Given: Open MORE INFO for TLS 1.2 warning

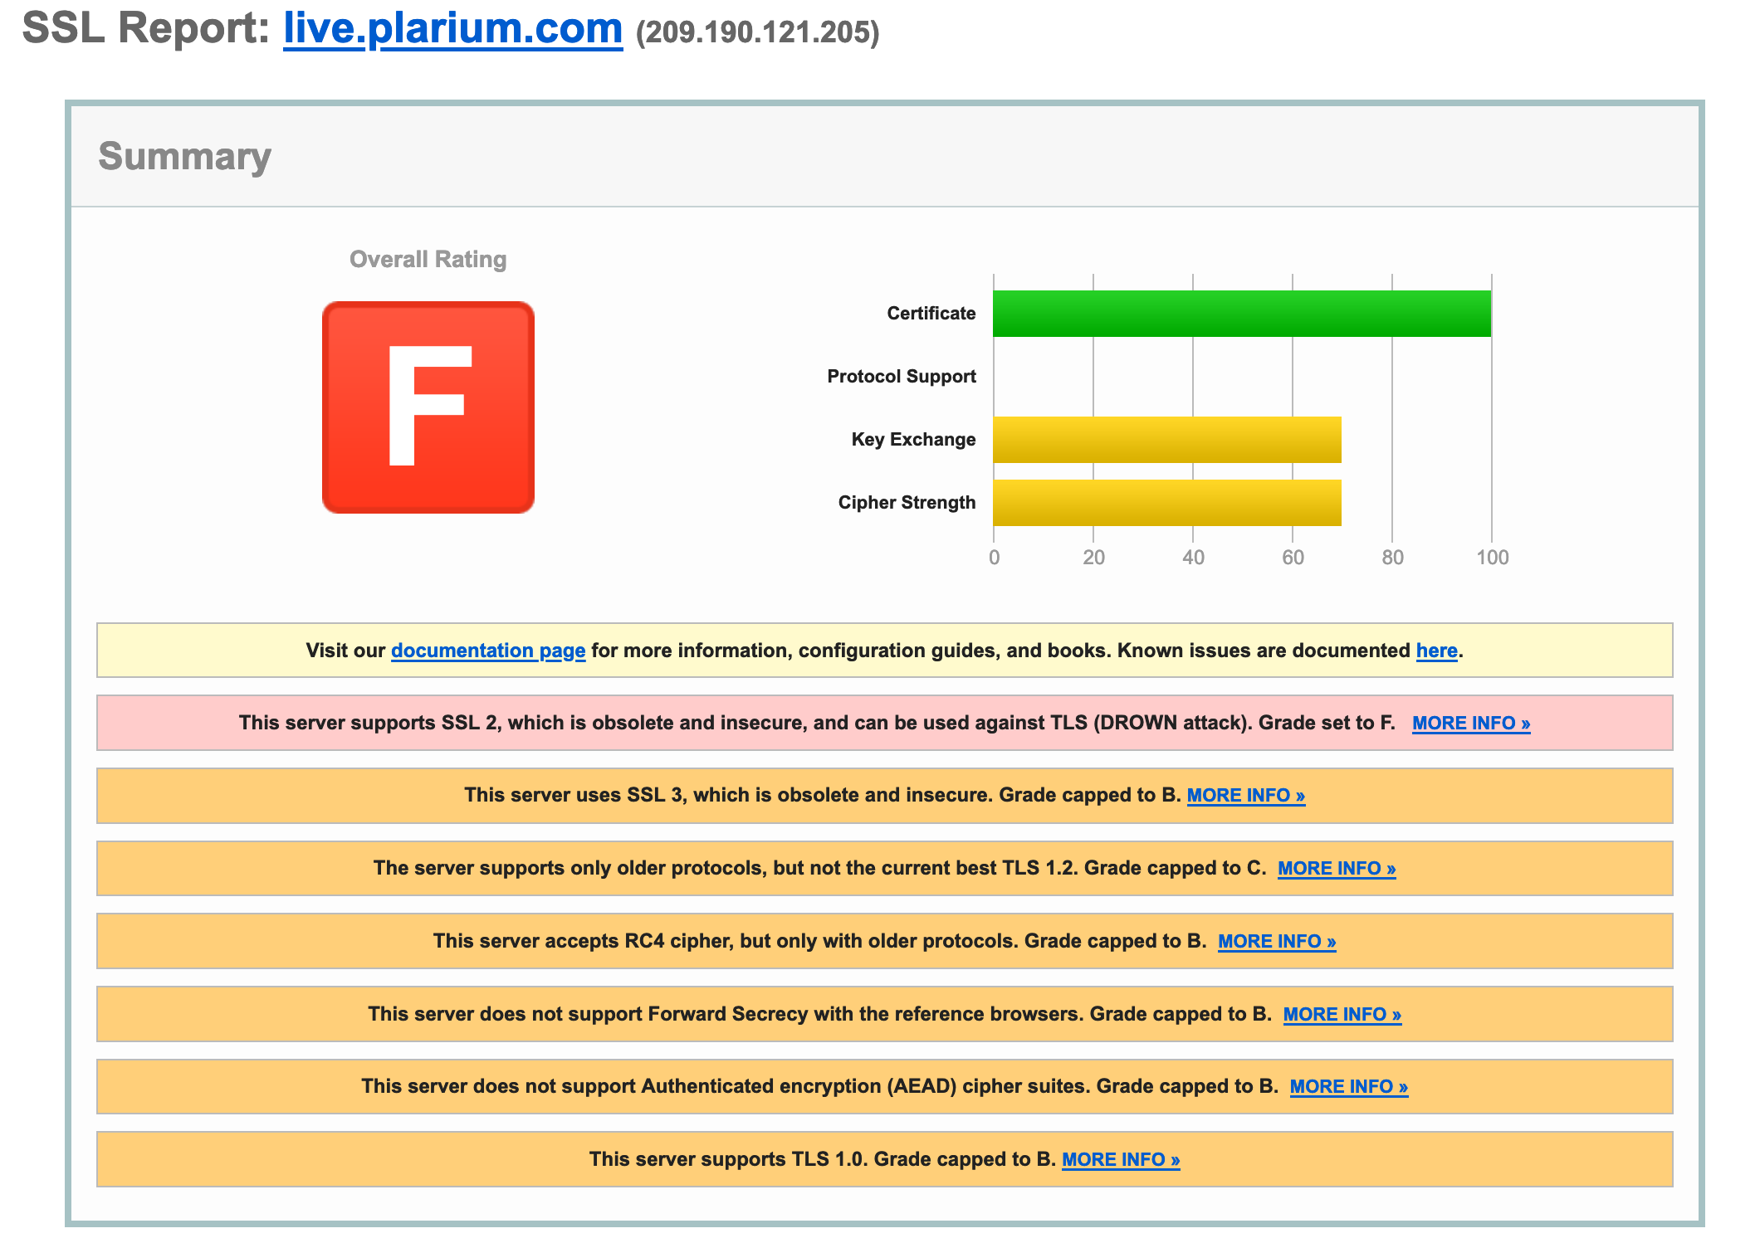Looking at the screenshot, I should coord(1337,869).
